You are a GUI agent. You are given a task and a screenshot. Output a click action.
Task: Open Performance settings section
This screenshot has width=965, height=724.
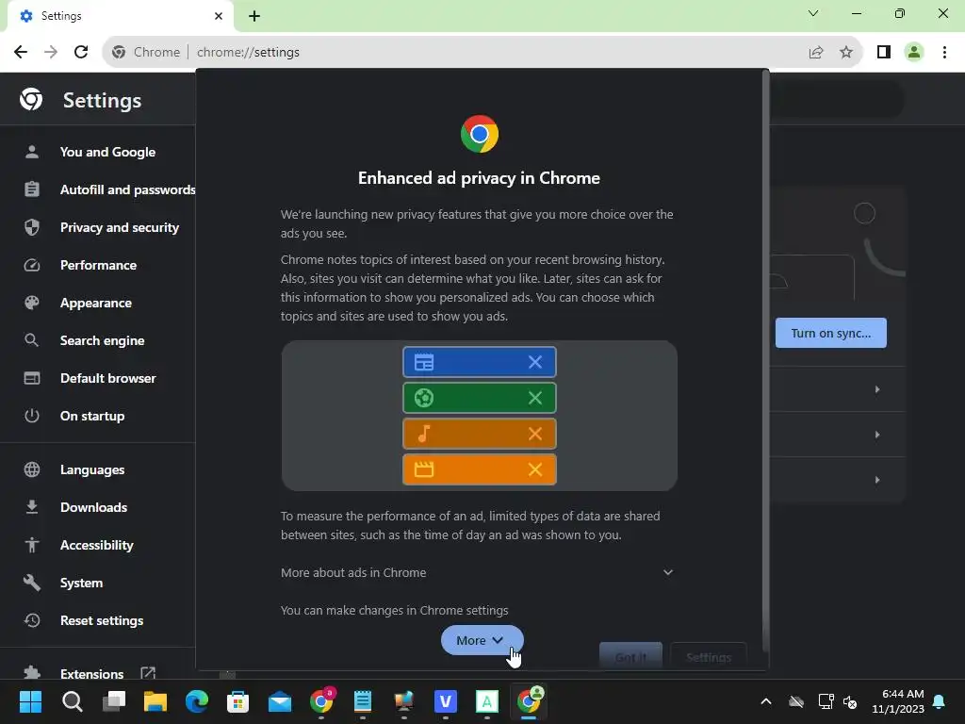point(98,265)
